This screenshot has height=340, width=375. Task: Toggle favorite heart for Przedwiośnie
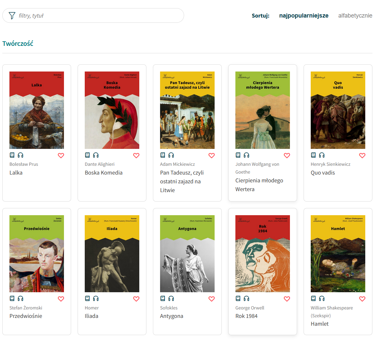(x=61, y=299)
